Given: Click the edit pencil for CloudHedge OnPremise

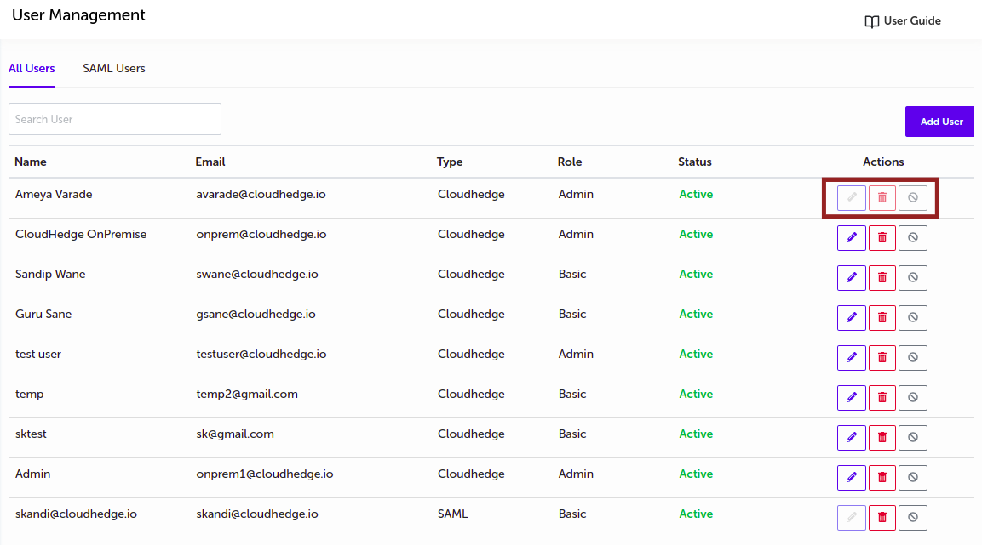Looking at the screenshot, I should (851, 238).
